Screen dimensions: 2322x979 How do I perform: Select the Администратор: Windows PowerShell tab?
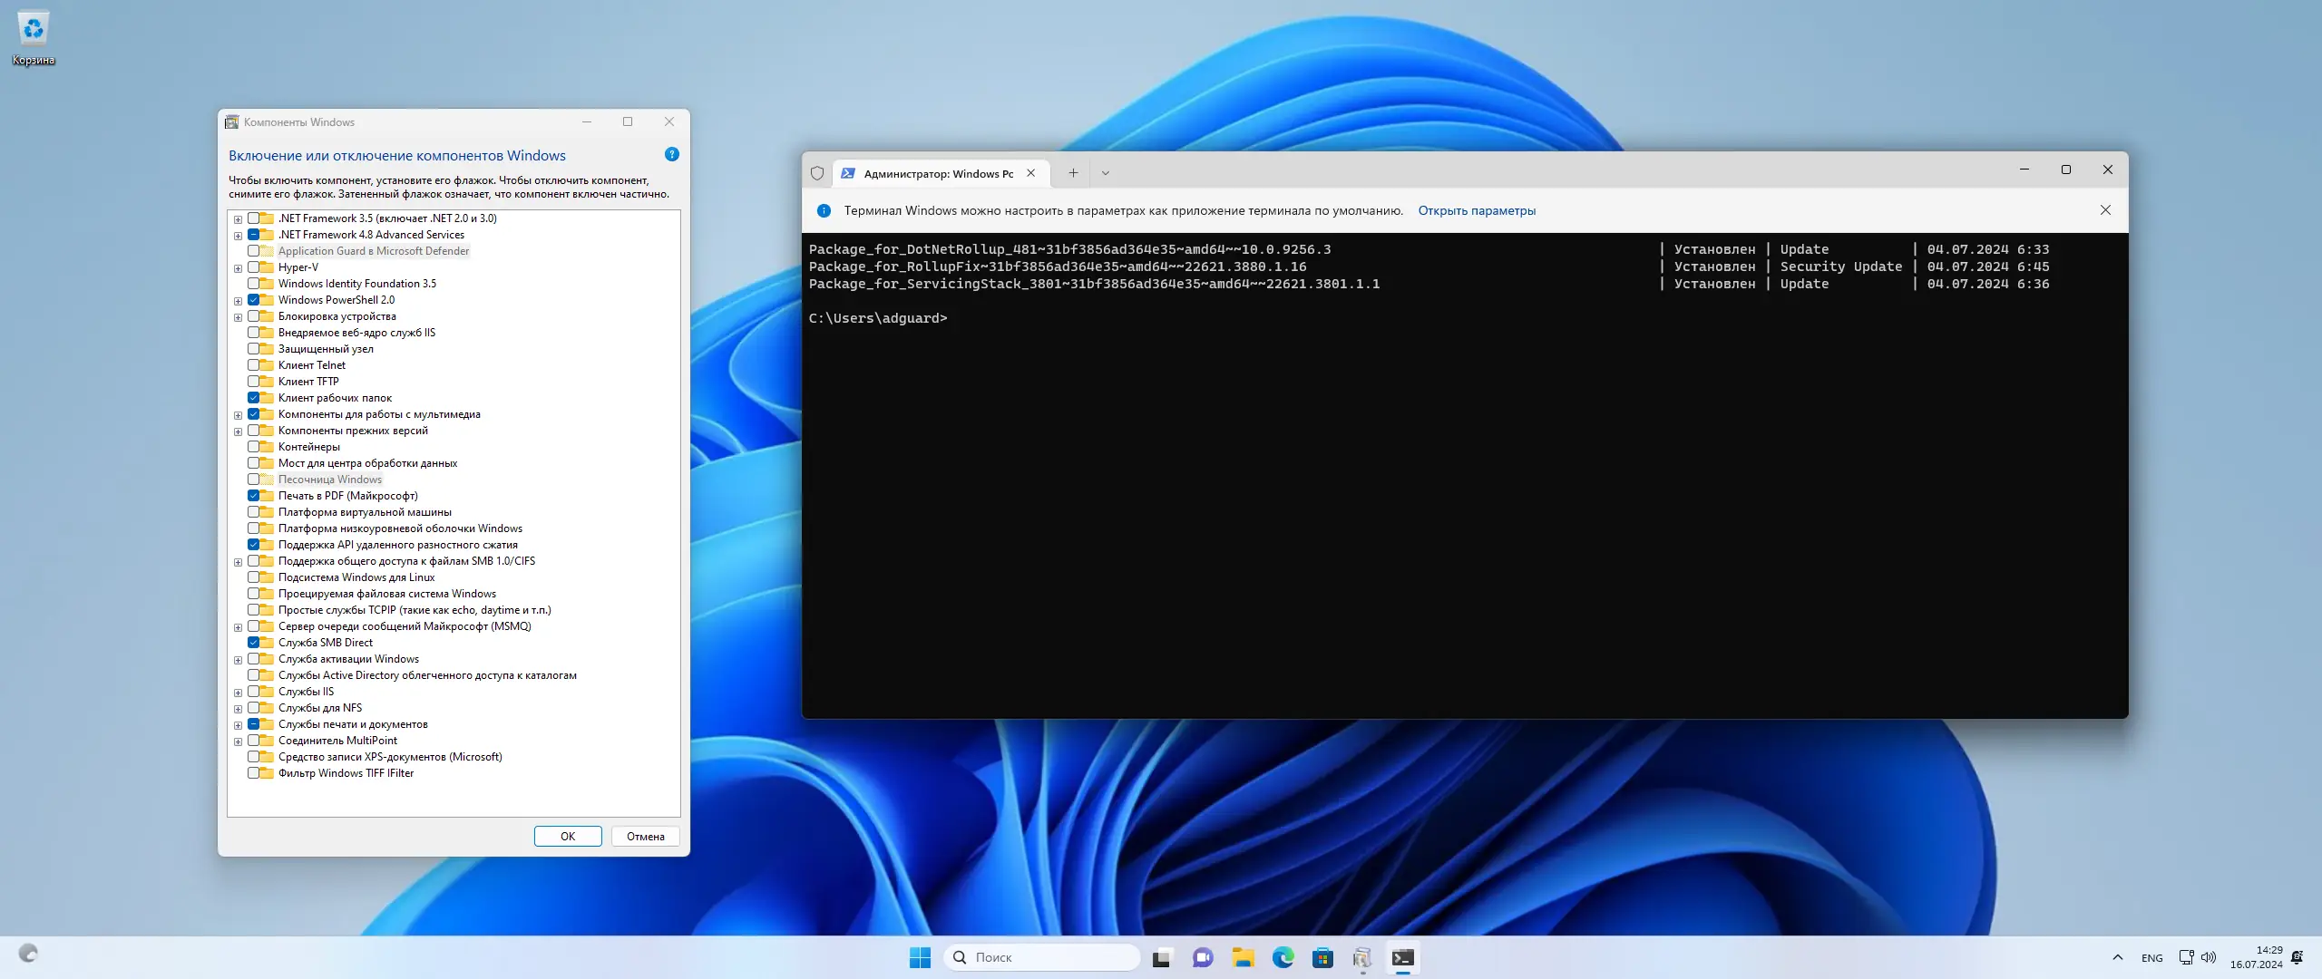point(937,173)
